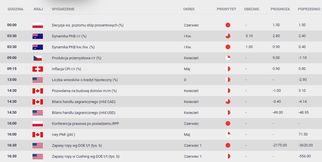The width and height of the screenshot is (322, 162).
Task: Select the PRIORYTET column header
Action: click(226, 9)
